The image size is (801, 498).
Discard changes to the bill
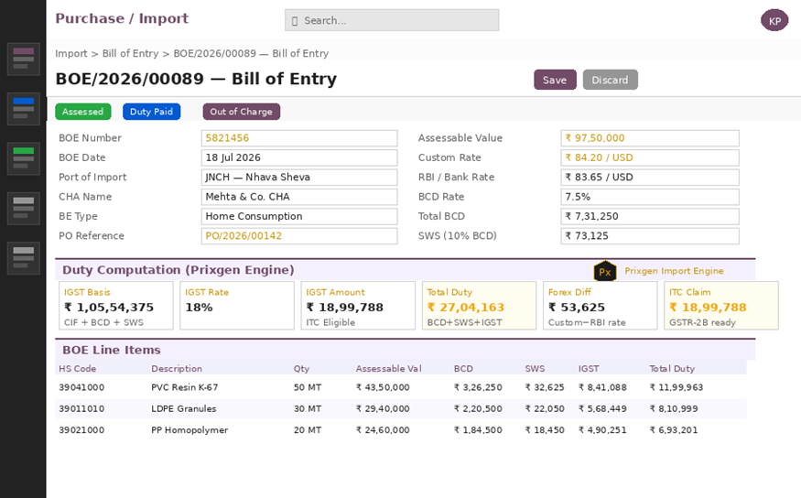click(610, 80)
